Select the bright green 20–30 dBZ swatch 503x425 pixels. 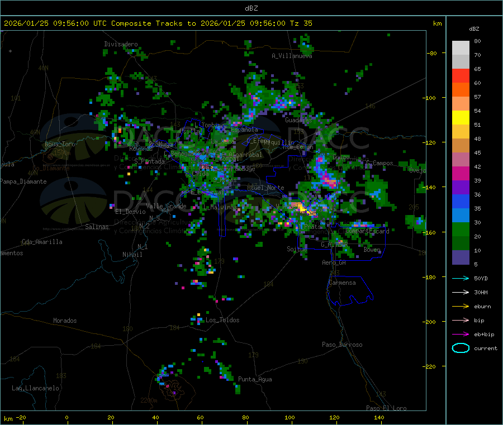(x=461, y=229)
